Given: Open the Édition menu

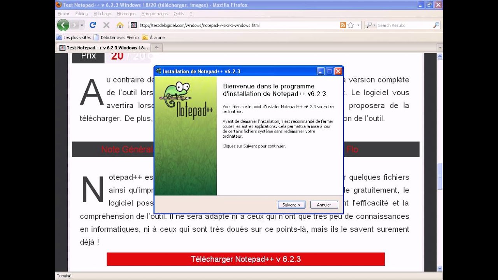Looking at the screenshot, I should point(82,14).
